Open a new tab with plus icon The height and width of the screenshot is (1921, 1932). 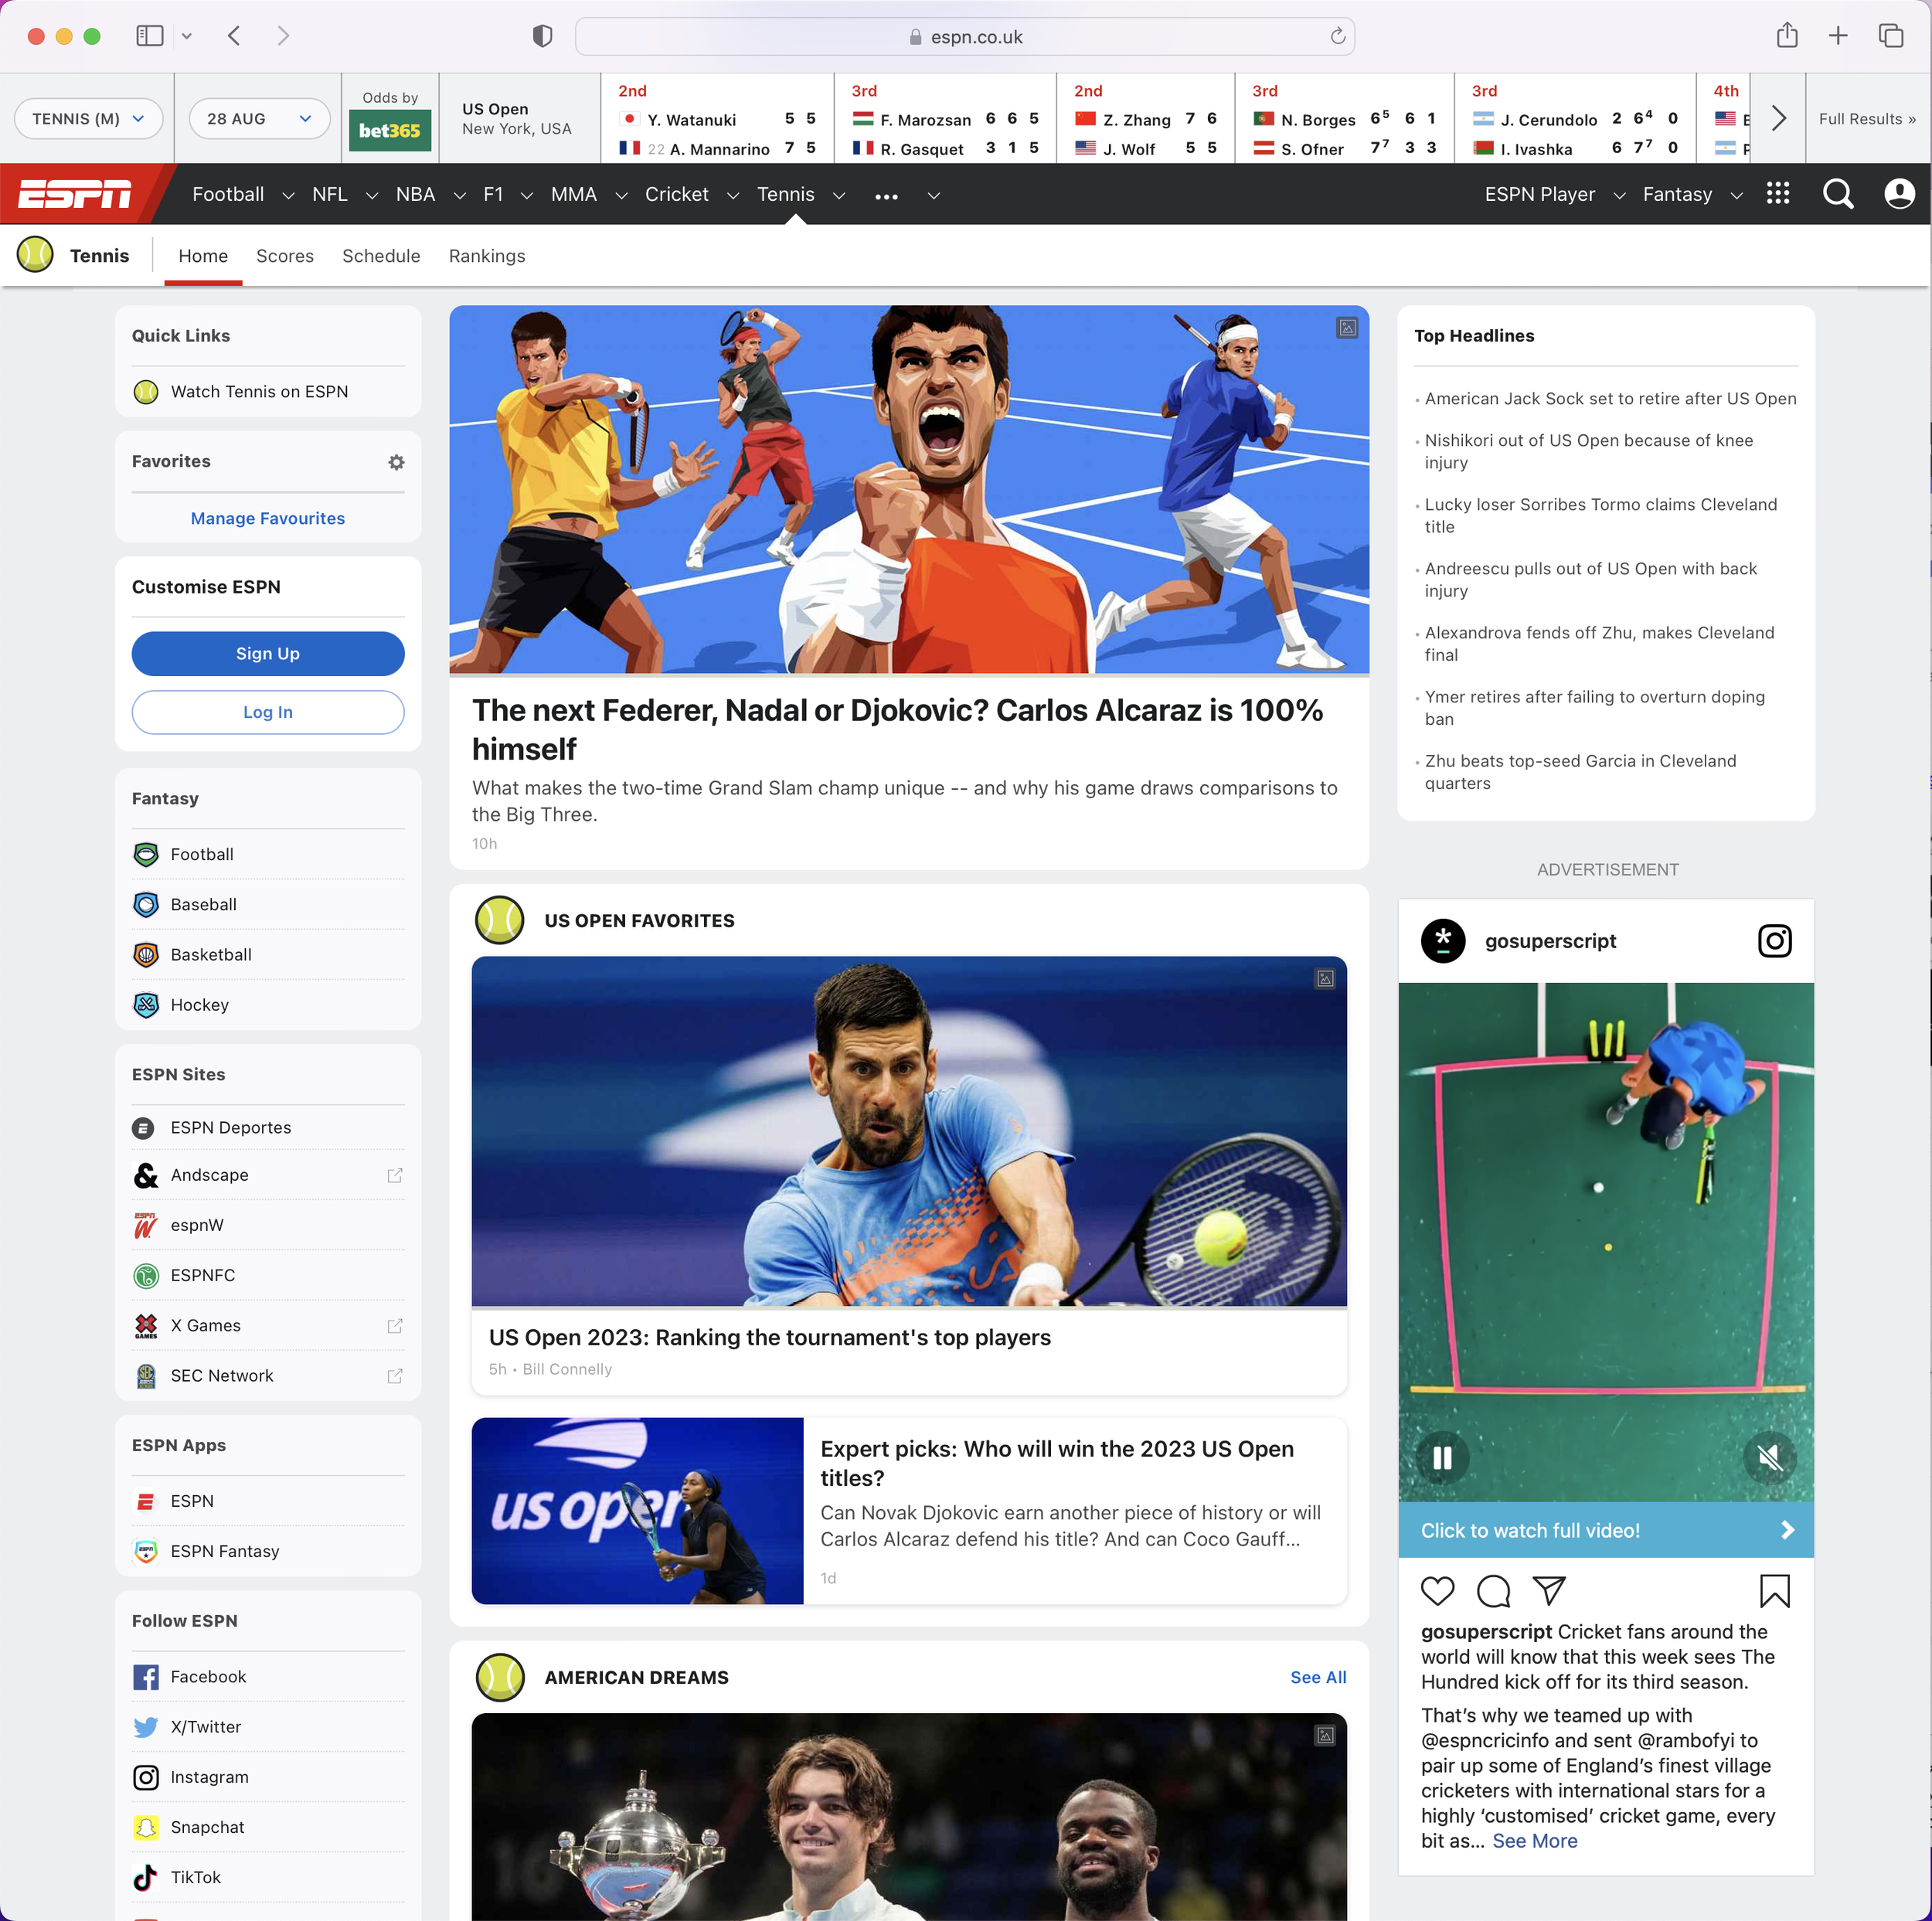(x=1838, y=36)
